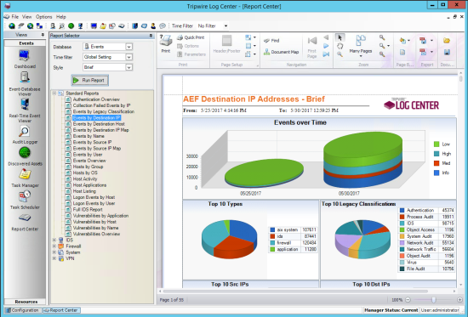Click the zoom in plus button
Image resolution: width=468 pixels, height=317 pixels.
459,300
